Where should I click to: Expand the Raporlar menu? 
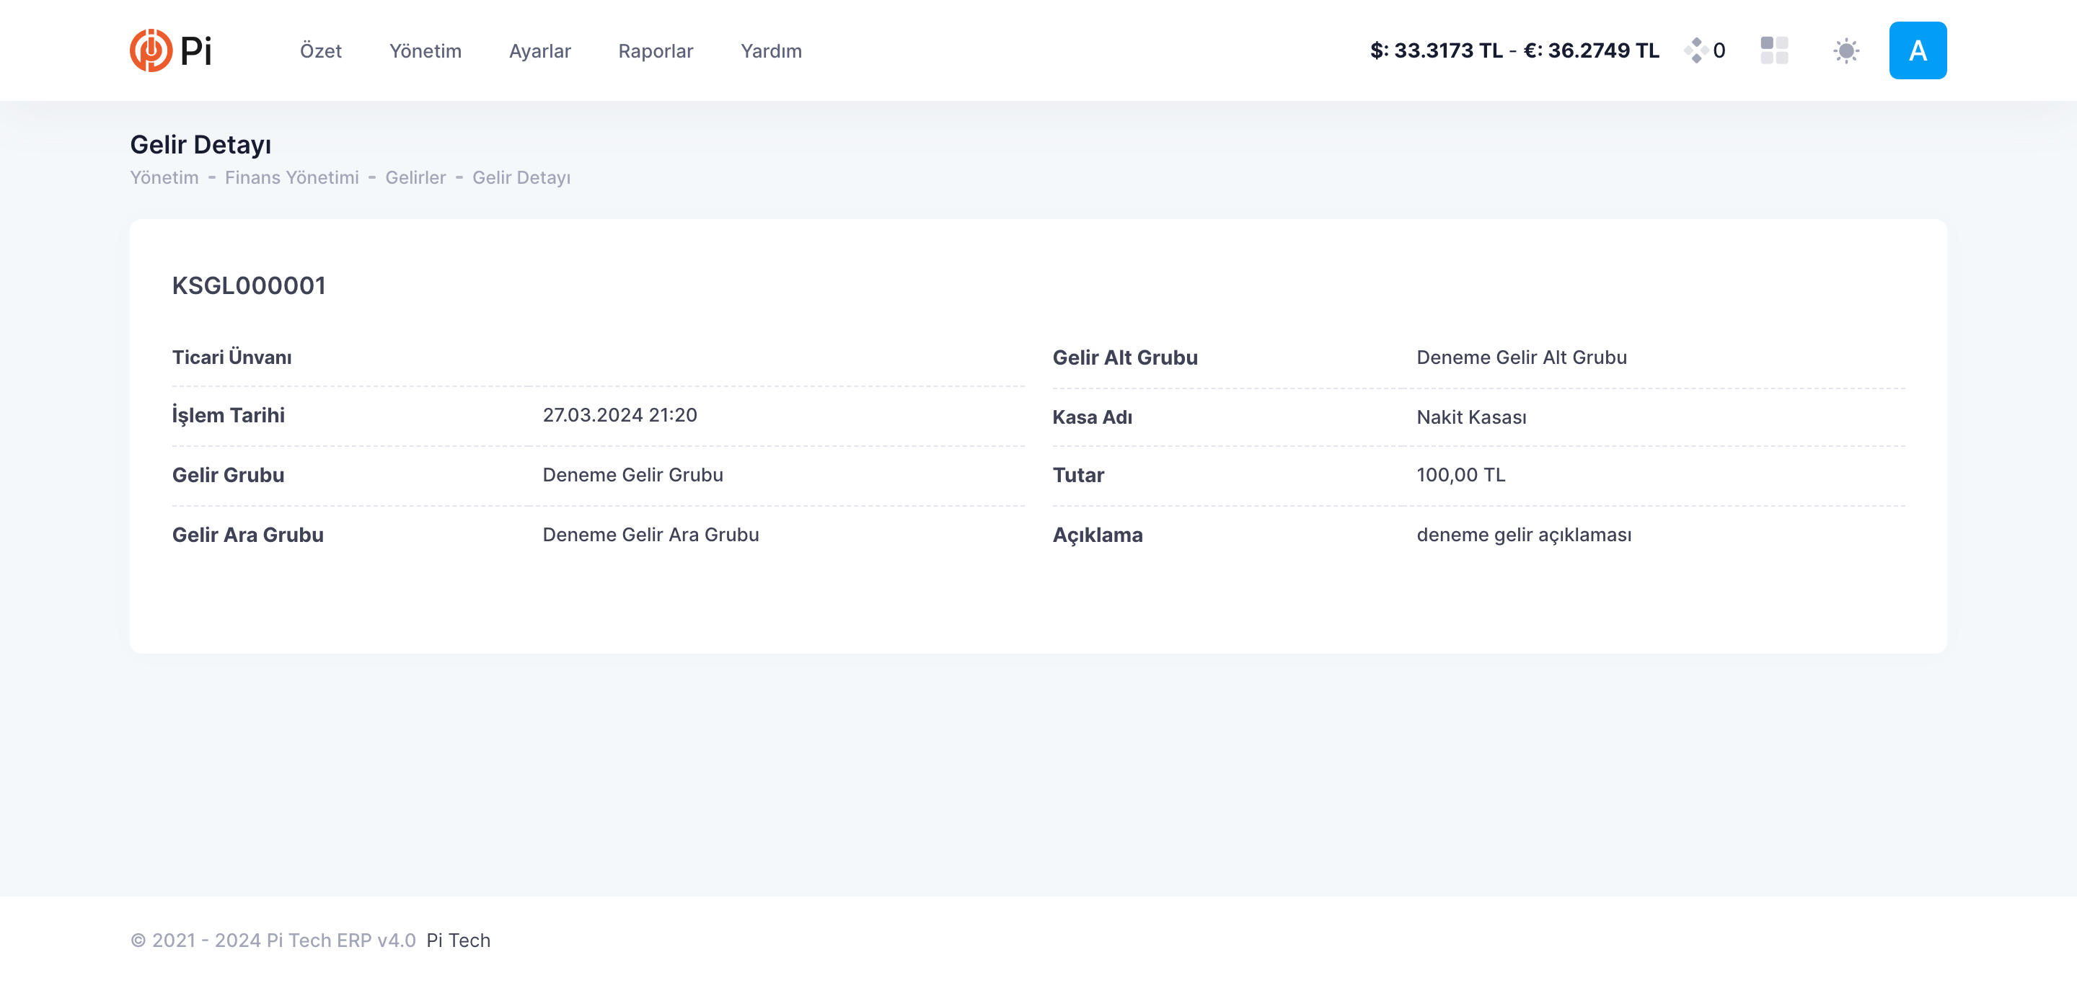[x=655, y=50]
